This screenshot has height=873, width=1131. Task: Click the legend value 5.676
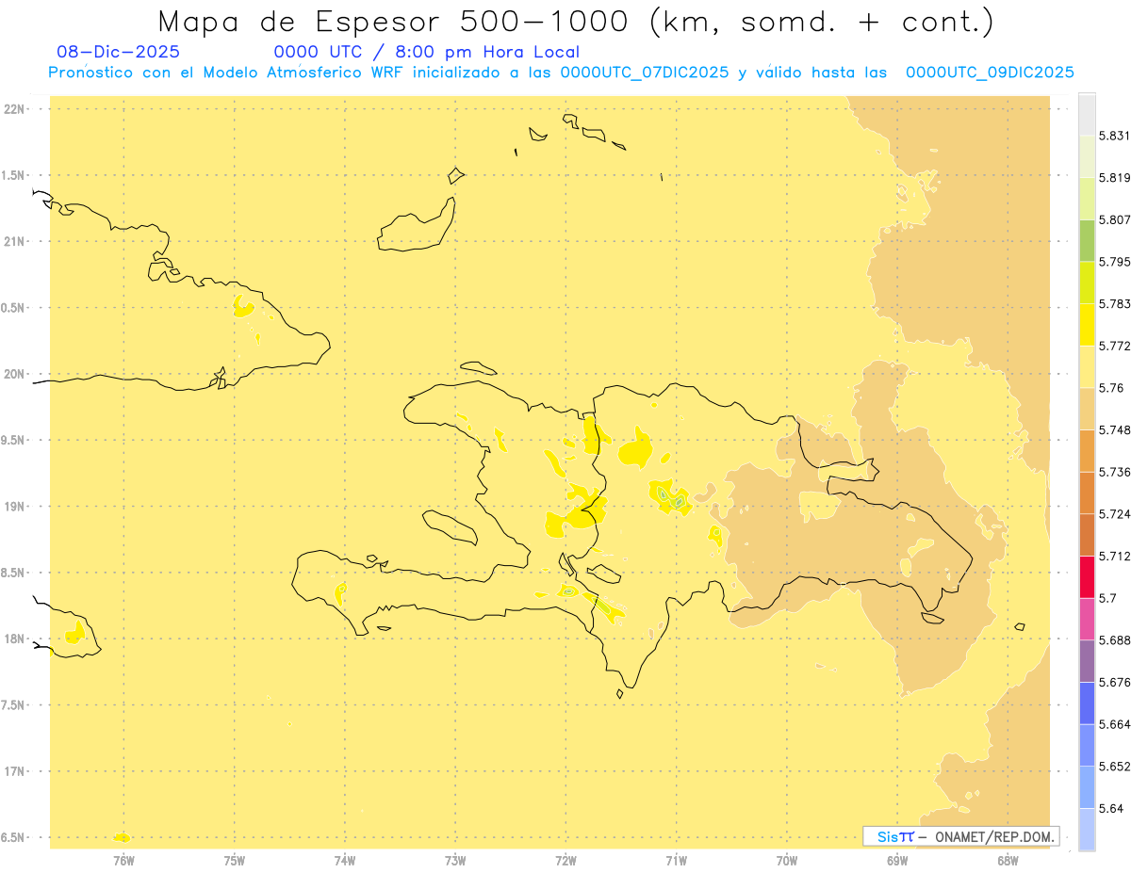click(1114, 682)
